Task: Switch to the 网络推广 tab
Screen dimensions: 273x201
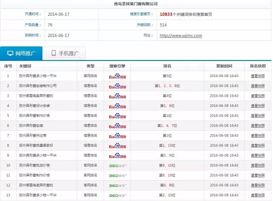Action: 21,54
